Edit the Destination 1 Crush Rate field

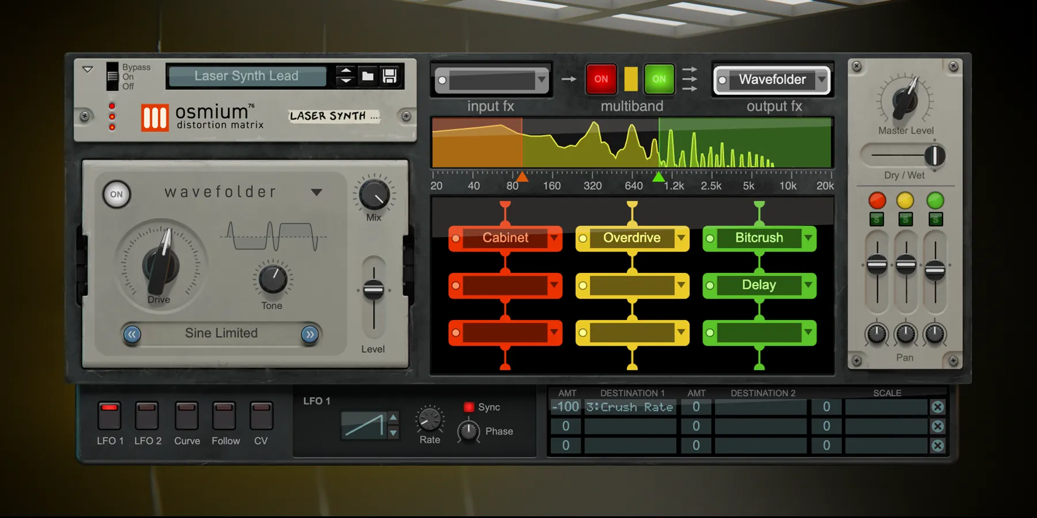point(630,407)
